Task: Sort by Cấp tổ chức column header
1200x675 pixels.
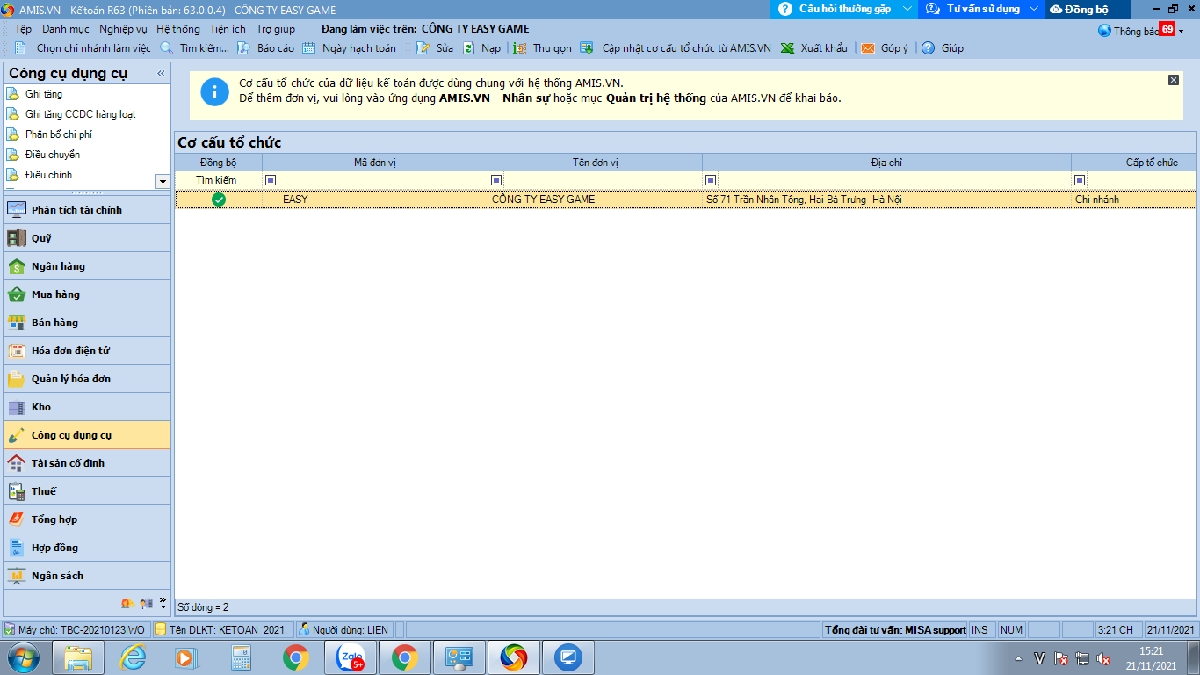Action: click(x=1133, y=163)
